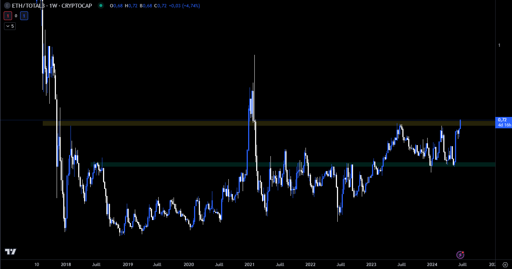Click the 2022 label on time axis
The width and height of the screenshot is (512, 269).
pos(310,264)
